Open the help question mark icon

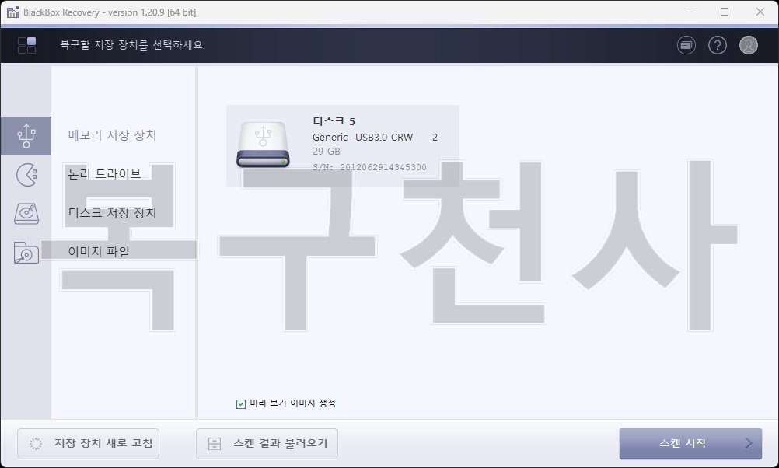pyautogui.click(x=717, y=45)
